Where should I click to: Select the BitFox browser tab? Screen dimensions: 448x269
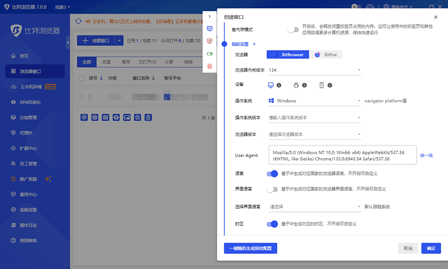tap(325, 55)
